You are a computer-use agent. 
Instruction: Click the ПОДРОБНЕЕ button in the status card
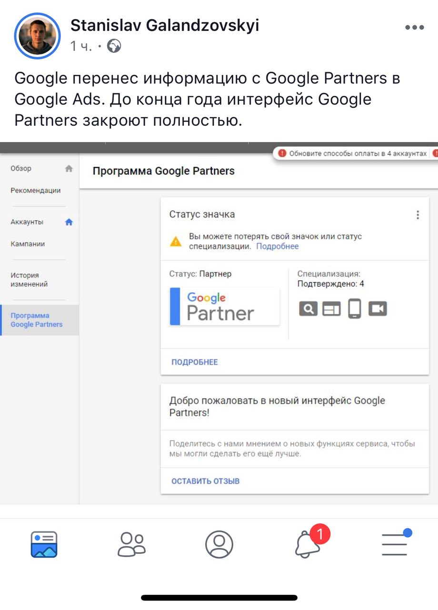[195, 362]
